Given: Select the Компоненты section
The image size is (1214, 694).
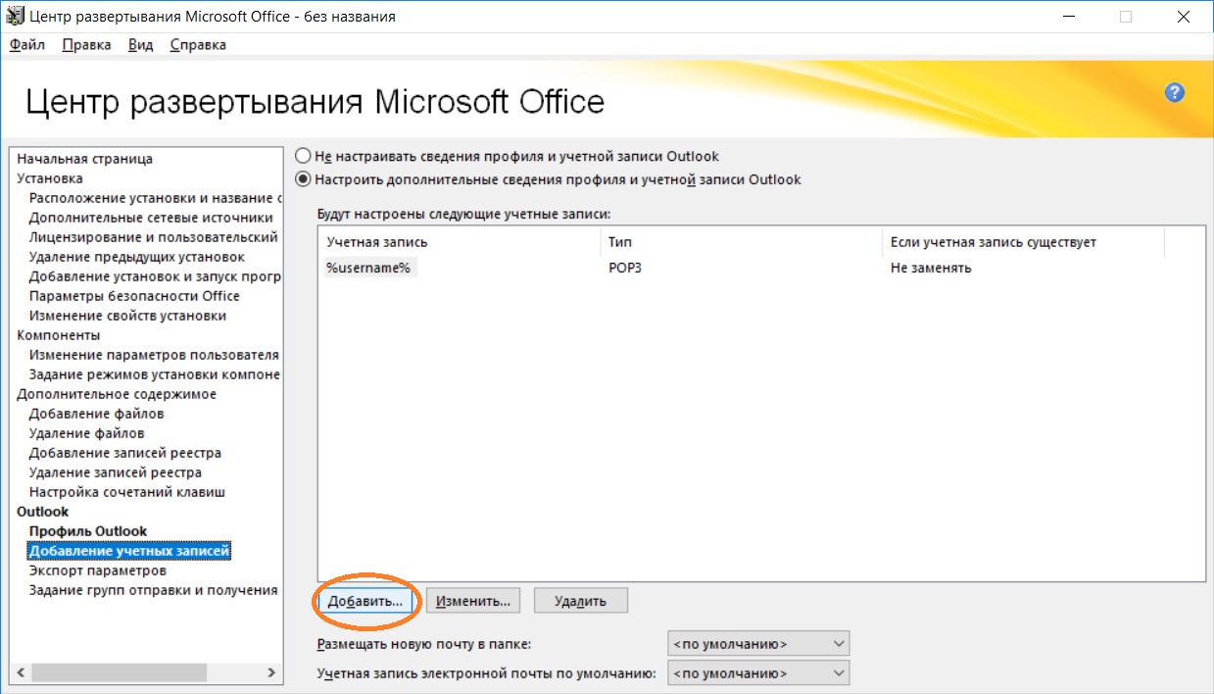Looking at the screenshot, I should [x=59, y=335].
